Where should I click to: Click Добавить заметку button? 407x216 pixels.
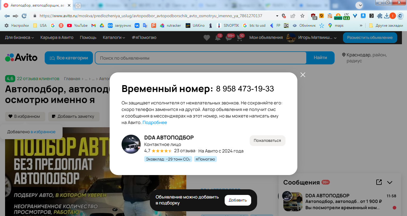(x=74, y=117)
